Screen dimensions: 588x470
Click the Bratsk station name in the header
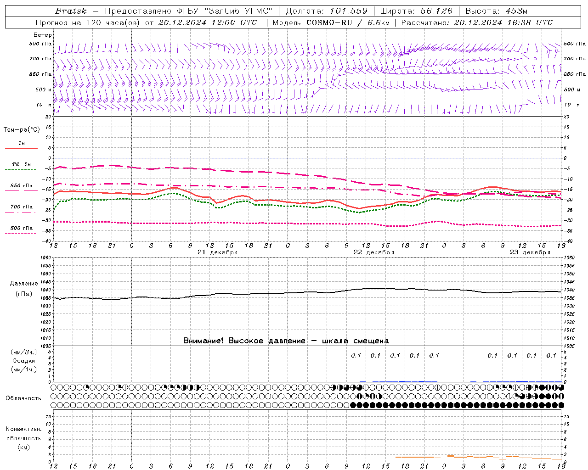click(71, 11)
